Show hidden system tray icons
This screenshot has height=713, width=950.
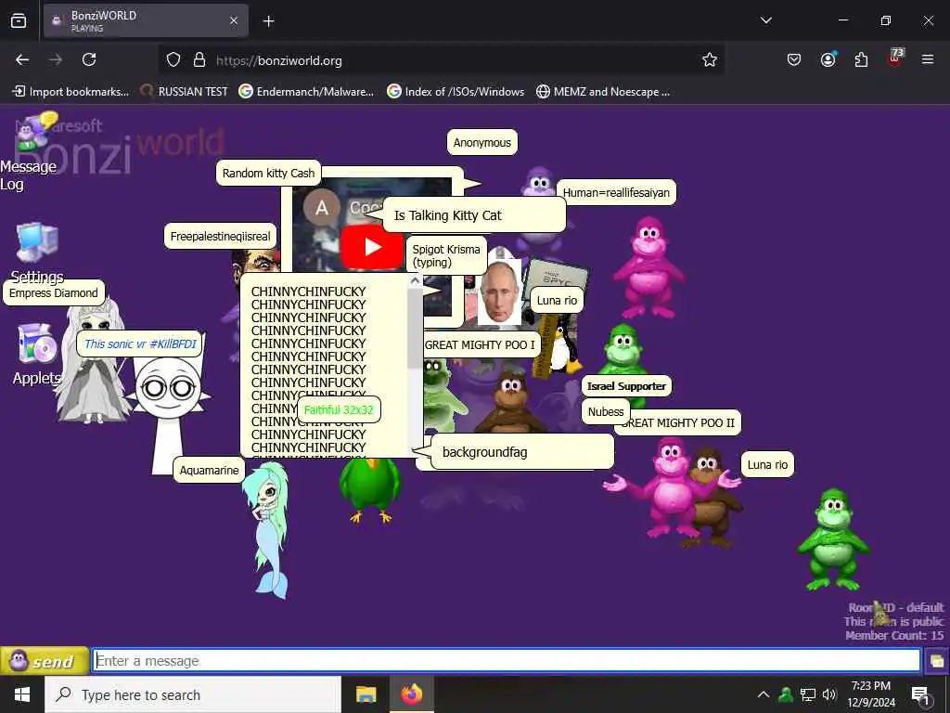[764, 694]
